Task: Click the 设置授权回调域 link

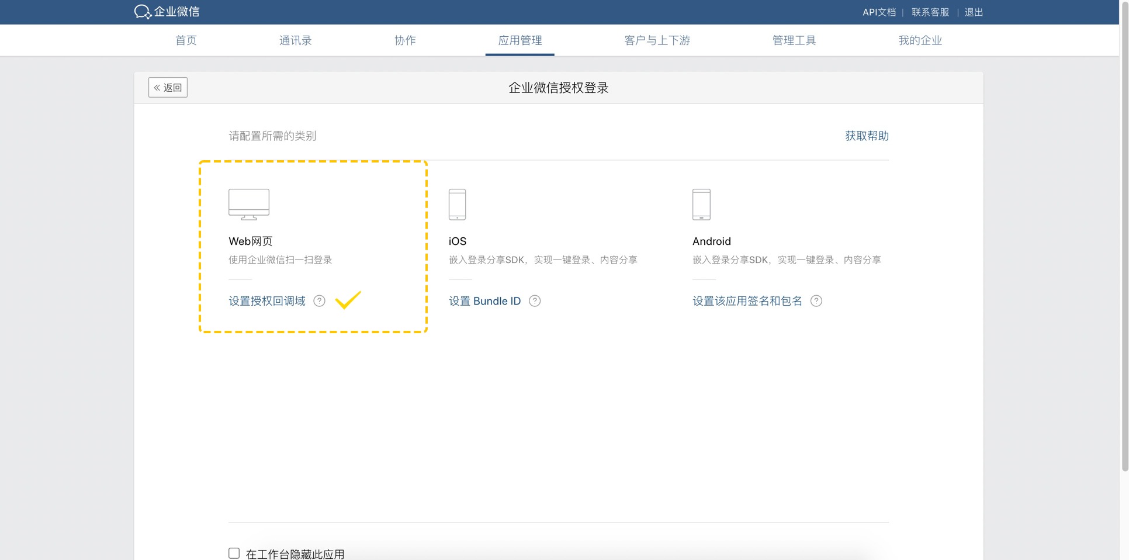Action: 267,301
